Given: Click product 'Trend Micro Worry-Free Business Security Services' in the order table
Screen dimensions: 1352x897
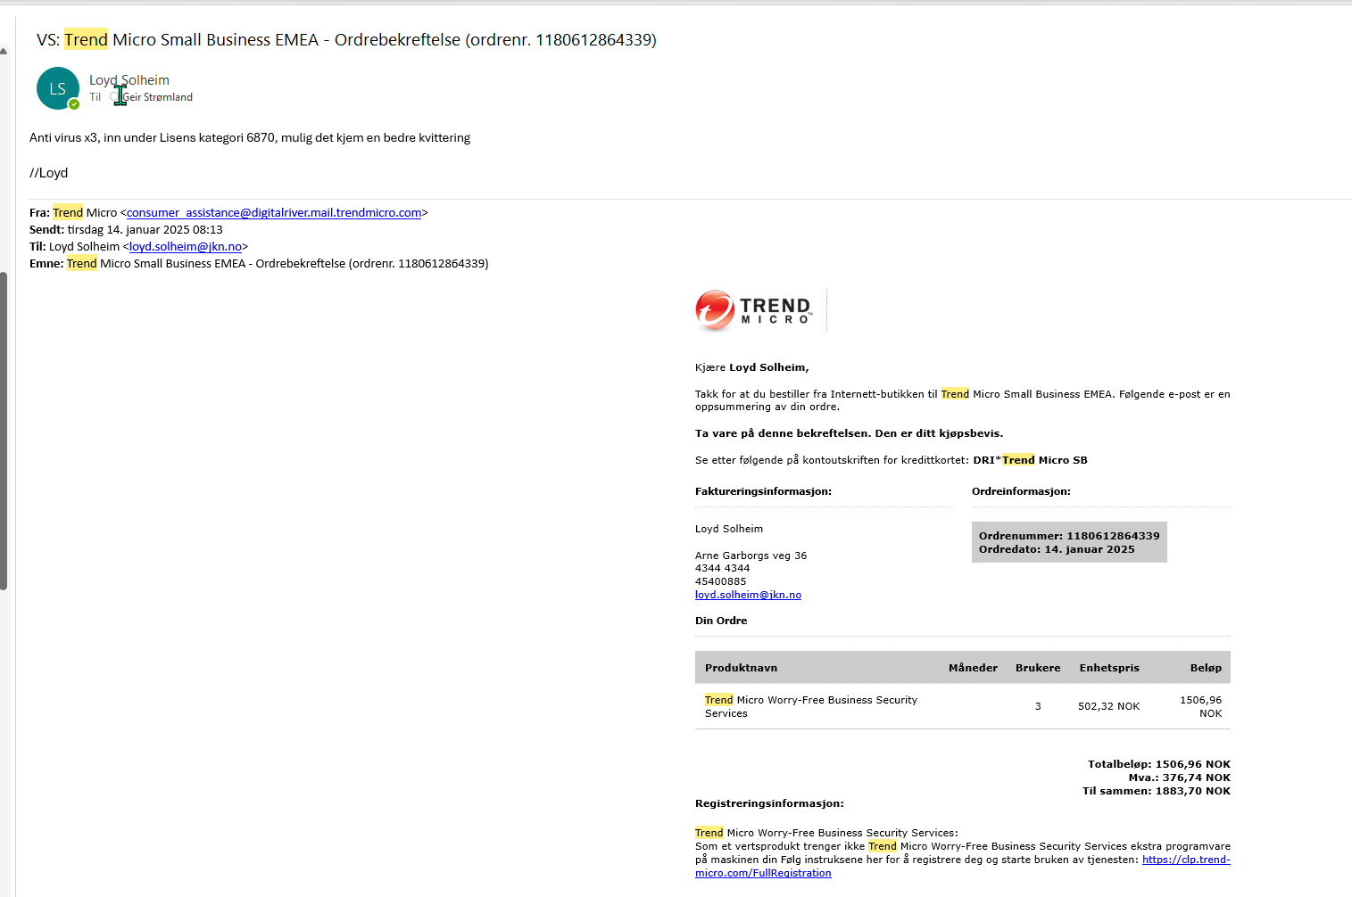Looking at the screenshot, I should click(811, 706).
